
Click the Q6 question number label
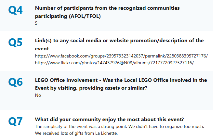15,82
